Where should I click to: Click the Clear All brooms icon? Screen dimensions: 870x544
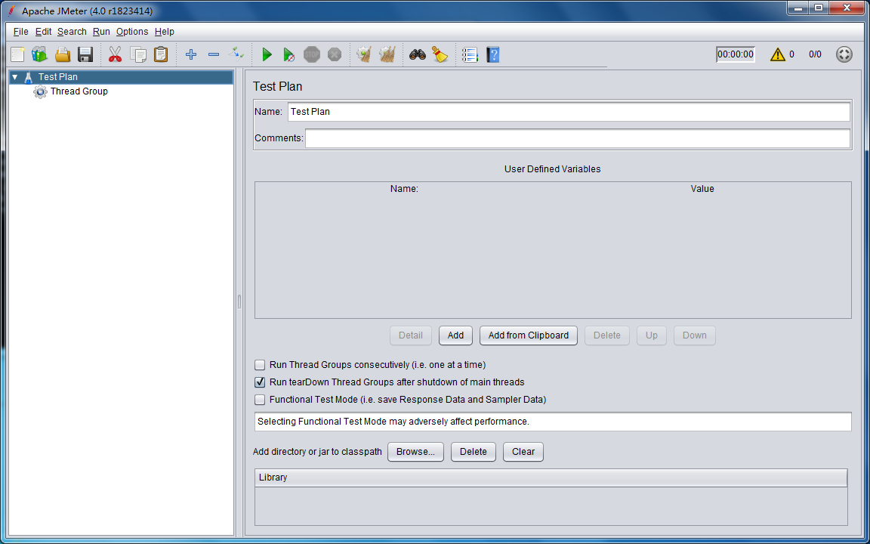pos(387,54)
